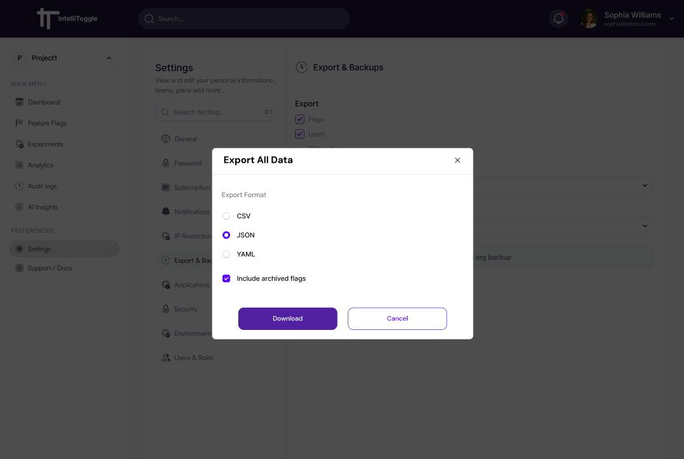Click the notification bell icon

pyautogui.click(x=559, y=18)
